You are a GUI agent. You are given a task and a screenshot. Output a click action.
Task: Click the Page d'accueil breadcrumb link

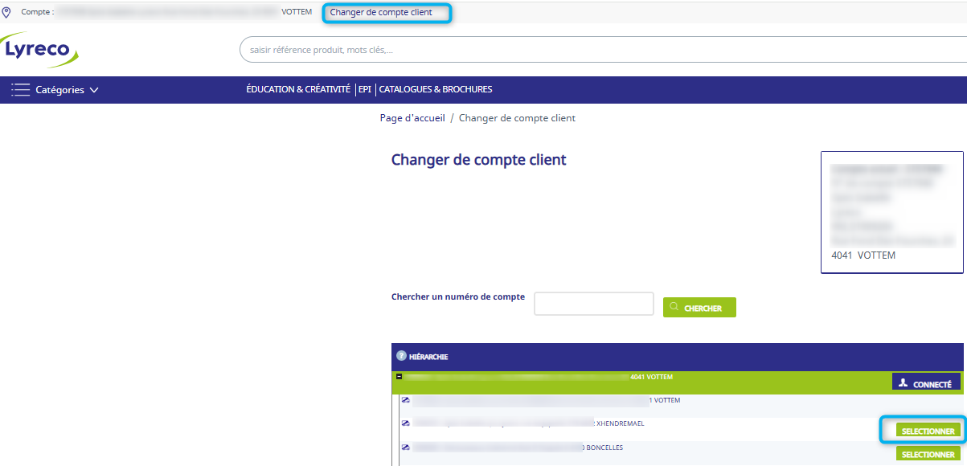point(412,118)
